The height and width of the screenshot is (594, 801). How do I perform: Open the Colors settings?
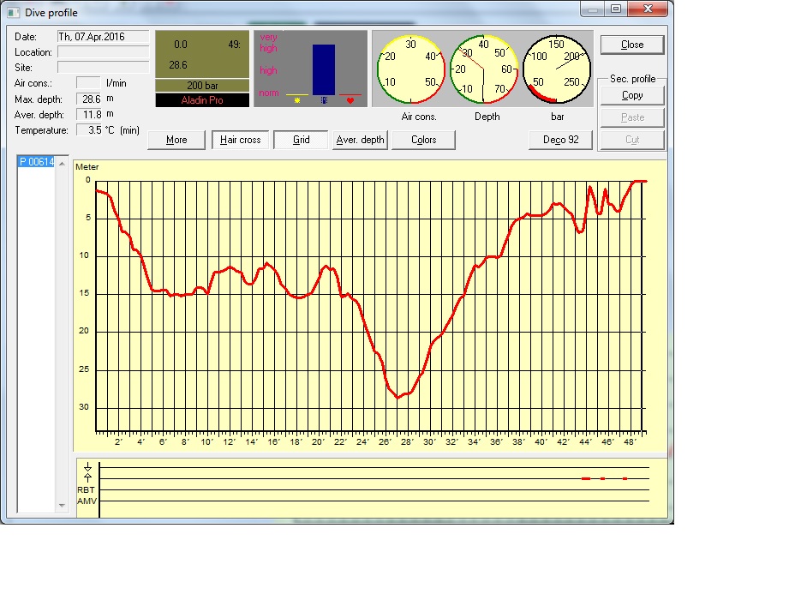click(423, 140)
